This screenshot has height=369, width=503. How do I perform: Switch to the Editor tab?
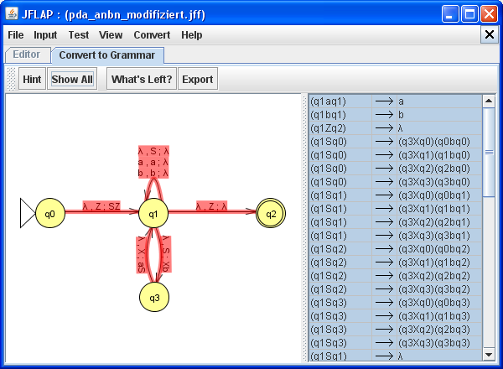tap(27, 55)
